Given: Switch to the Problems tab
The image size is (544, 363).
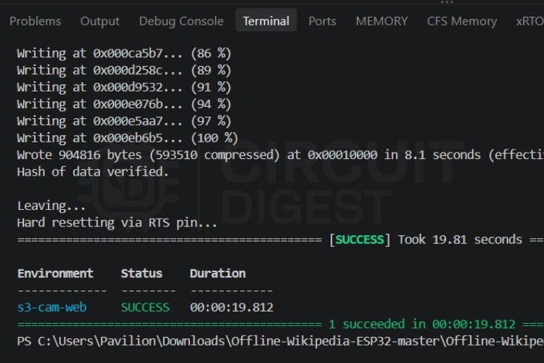Looking at the screenshot, I should tap(35, 21).
